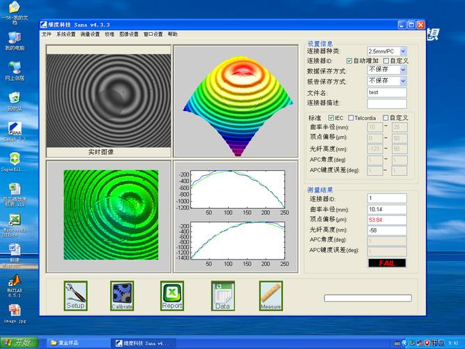Click the progress bar beside Measure
The height and width of the screenshot is (349, 465).
pyautogui.click(x=367, y=298)
